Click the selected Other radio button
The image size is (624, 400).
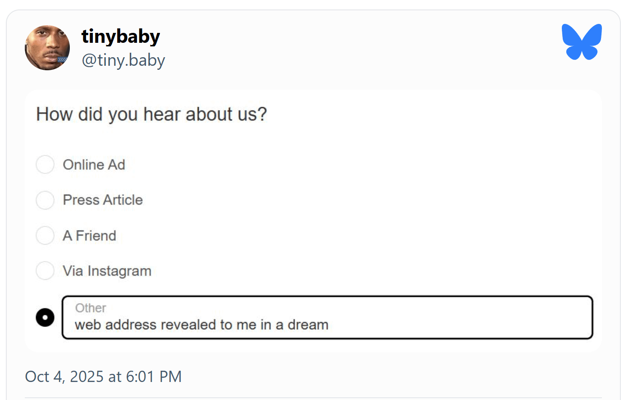(45, 318)
